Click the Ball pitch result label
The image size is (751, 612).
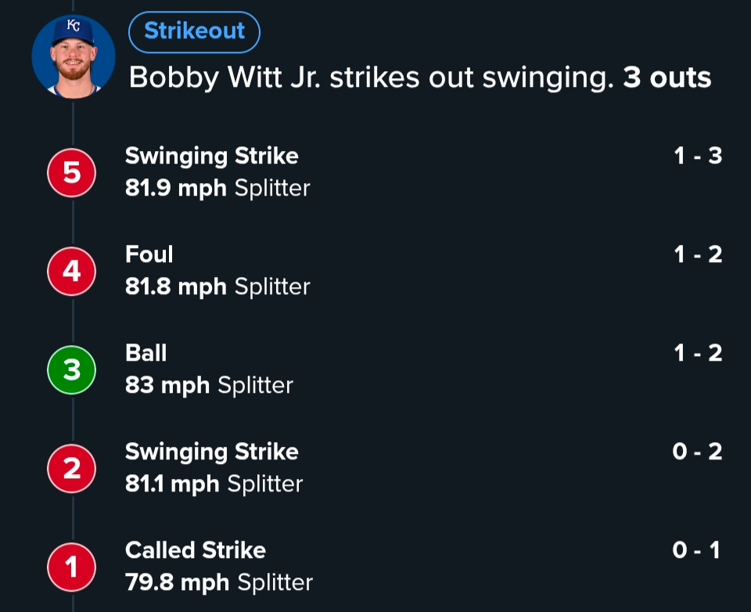146,353
